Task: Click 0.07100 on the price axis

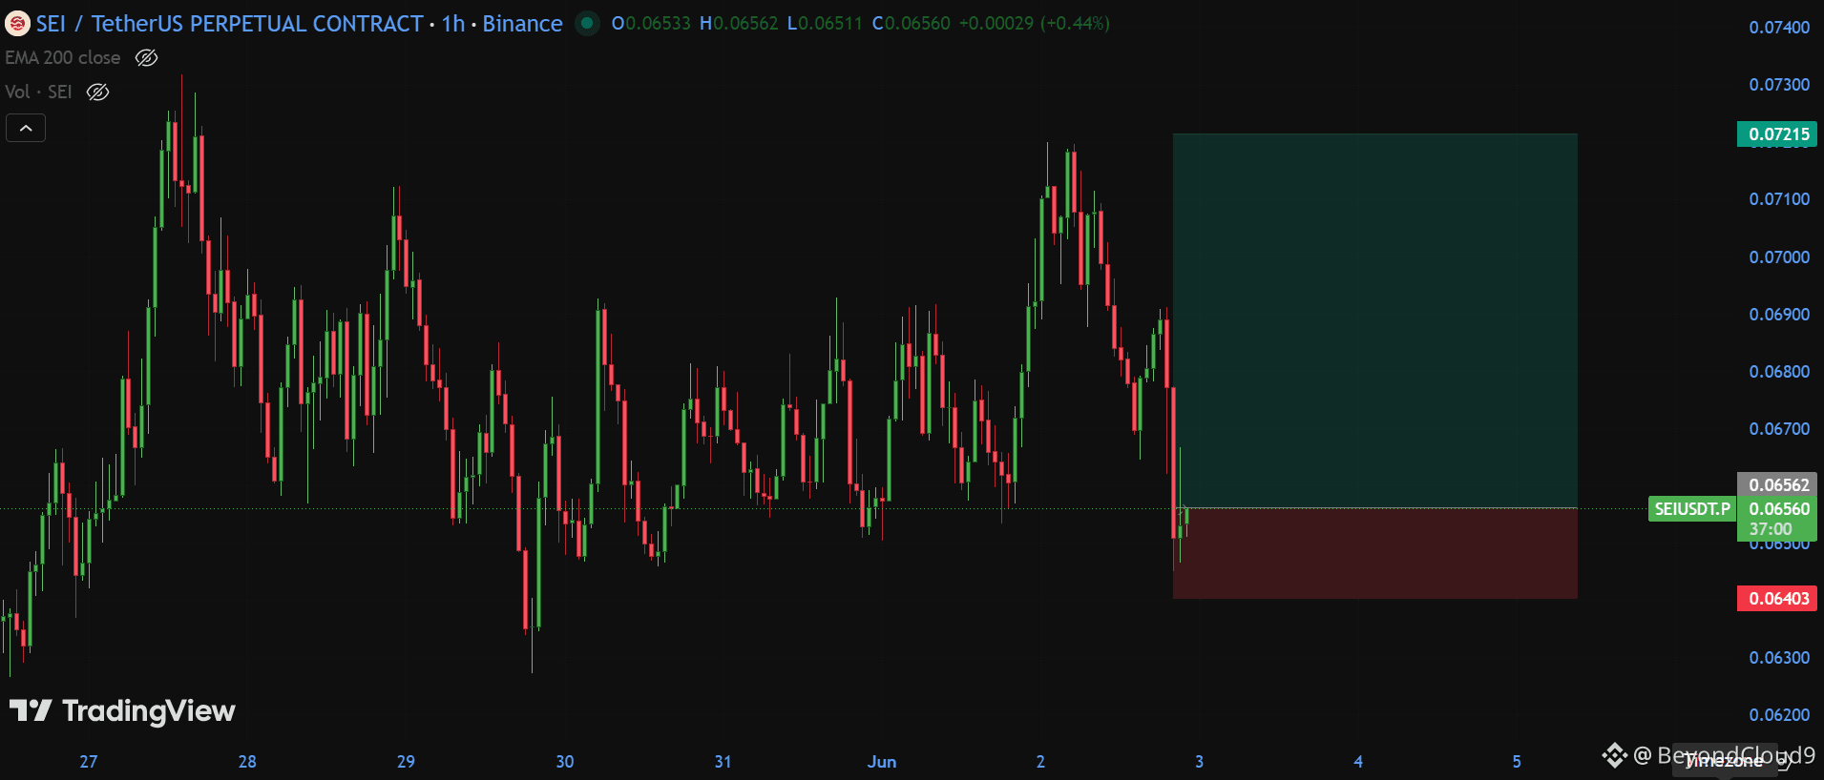Action: pos(1779,199)
